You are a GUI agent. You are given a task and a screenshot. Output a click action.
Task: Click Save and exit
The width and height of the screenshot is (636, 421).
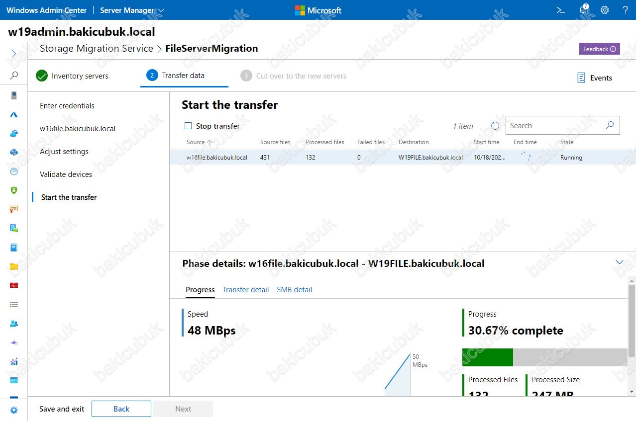[x=62, y=409]
